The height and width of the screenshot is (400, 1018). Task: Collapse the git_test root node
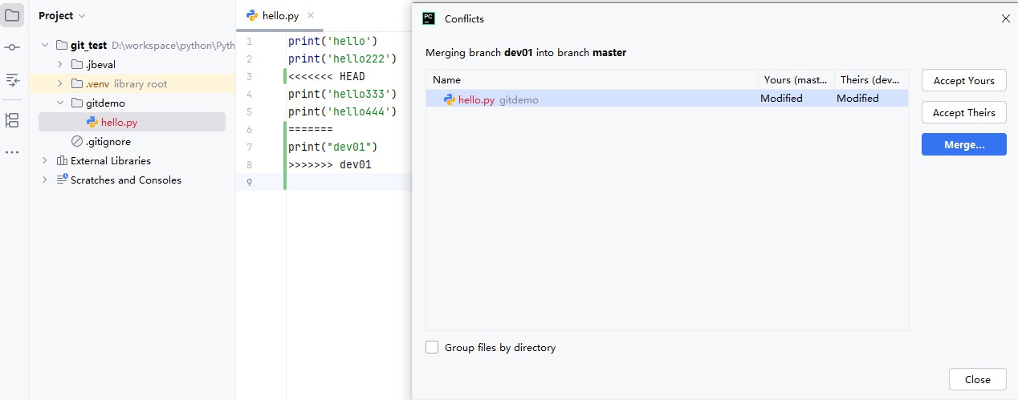tap(45, 46)
